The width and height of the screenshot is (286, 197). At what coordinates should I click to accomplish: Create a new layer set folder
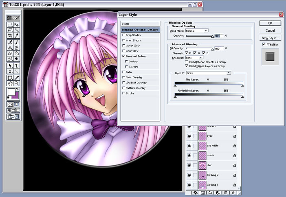210,193
